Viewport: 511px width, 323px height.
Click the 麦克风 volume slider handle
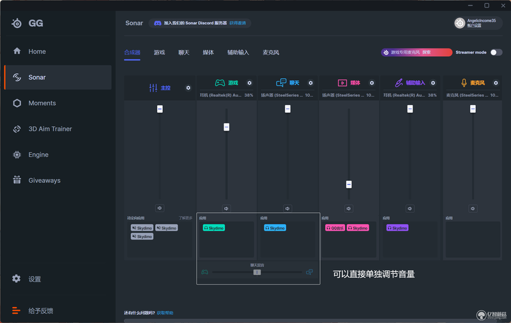pyautogui.click(x=473, y=109)
